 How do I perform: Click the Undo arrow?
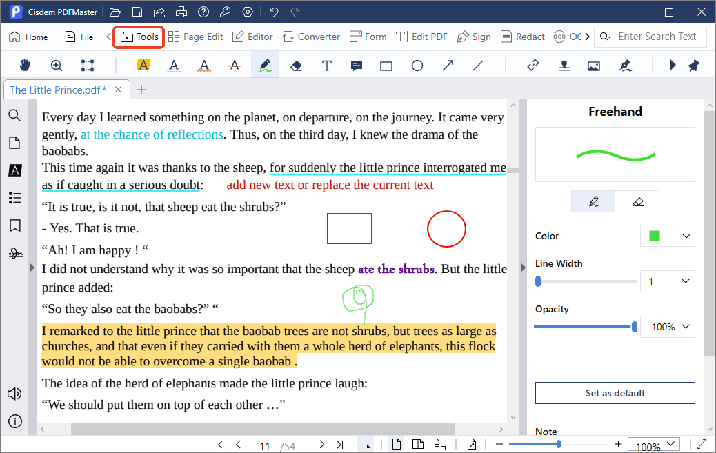click(274, 12)
